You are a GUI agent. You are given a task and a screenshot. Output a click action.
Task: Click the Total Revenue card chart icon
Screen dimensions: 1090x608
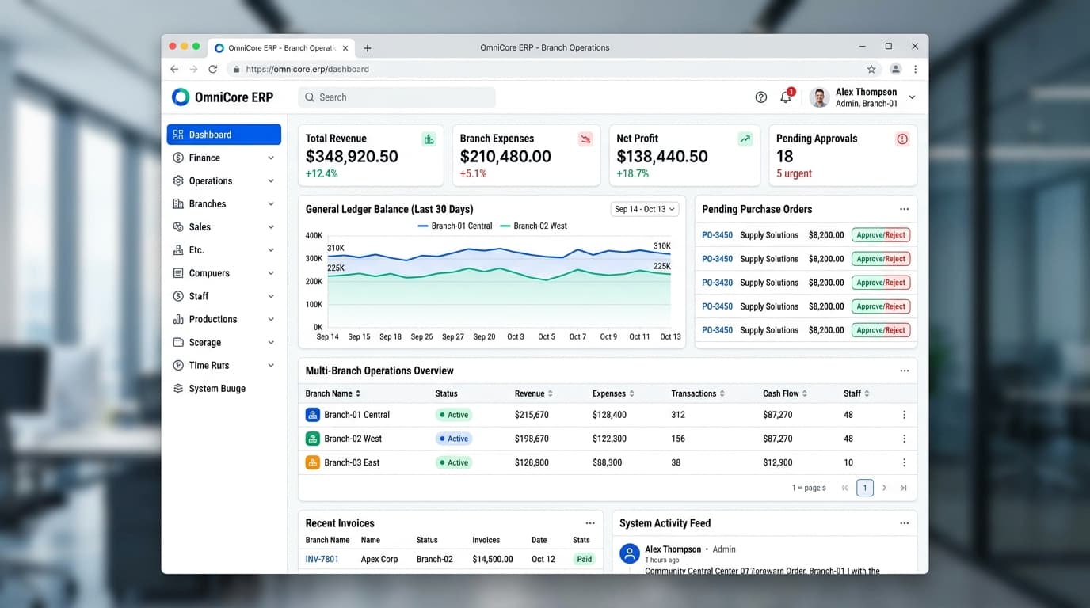(x=429, y=139)
